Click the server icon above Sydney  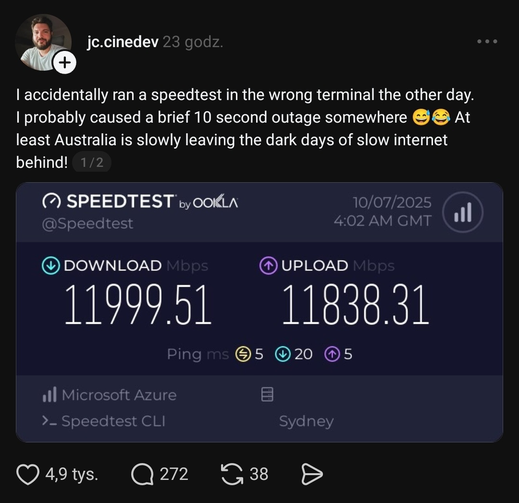click(267, 395)
